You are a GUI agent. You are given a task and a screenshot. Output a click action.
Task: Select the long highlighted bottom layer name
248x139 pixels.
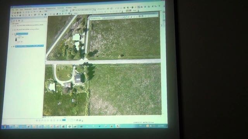tap(29, 46)
